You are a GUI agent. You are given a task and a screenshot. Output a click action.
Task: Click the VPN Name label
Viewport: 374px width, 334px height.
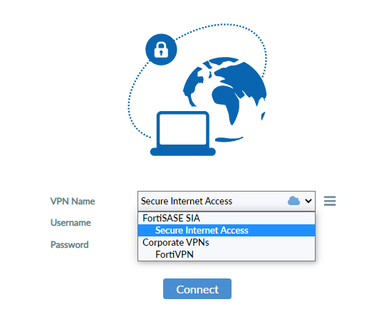click(73, 202)
